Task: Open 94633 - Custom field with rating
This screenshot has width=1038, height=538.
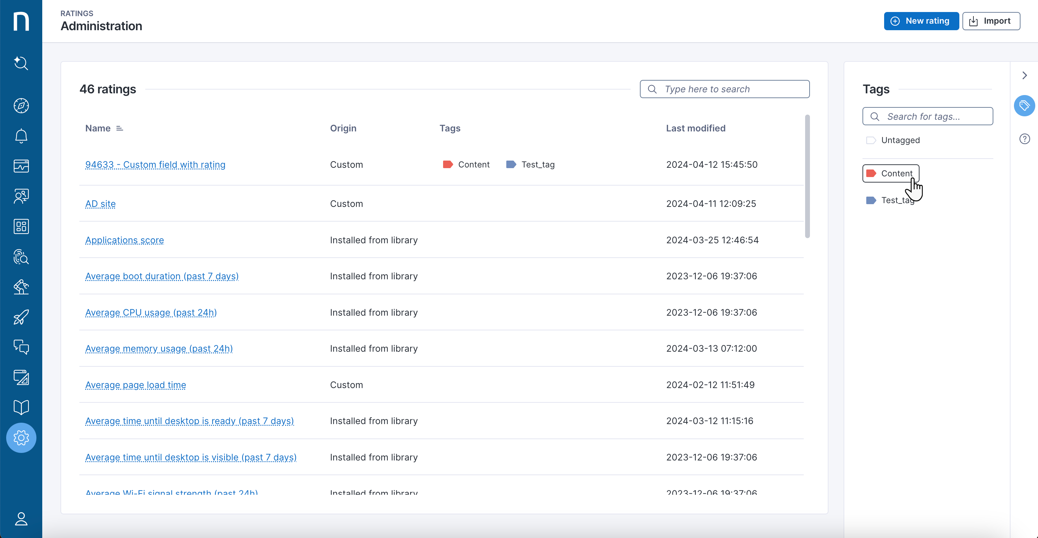Action: tap(155, 165)
